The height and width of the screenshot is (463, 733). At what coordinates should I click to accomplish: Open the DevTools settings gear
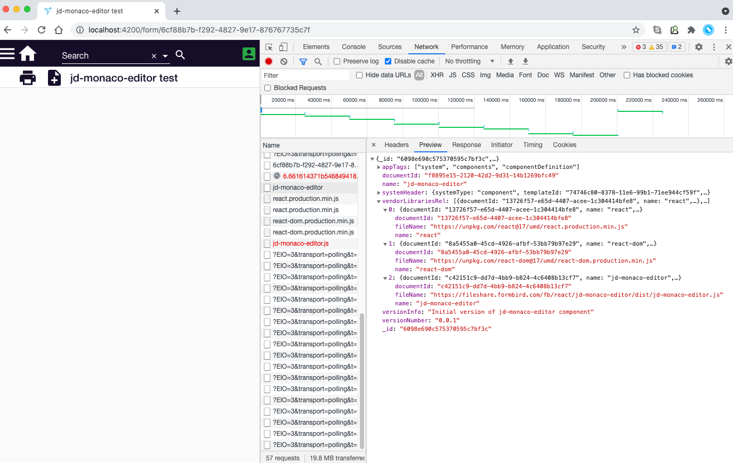[x=698, y=47]
